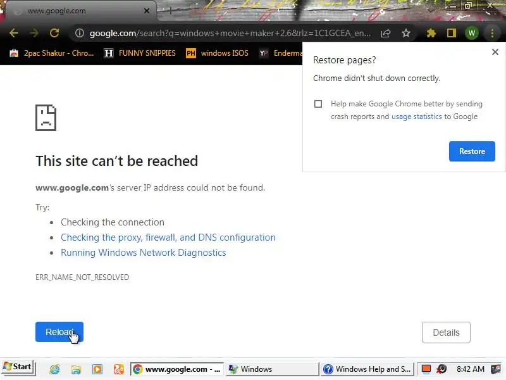
Task: Click the blue Reload button
Action: pos(59,332)
